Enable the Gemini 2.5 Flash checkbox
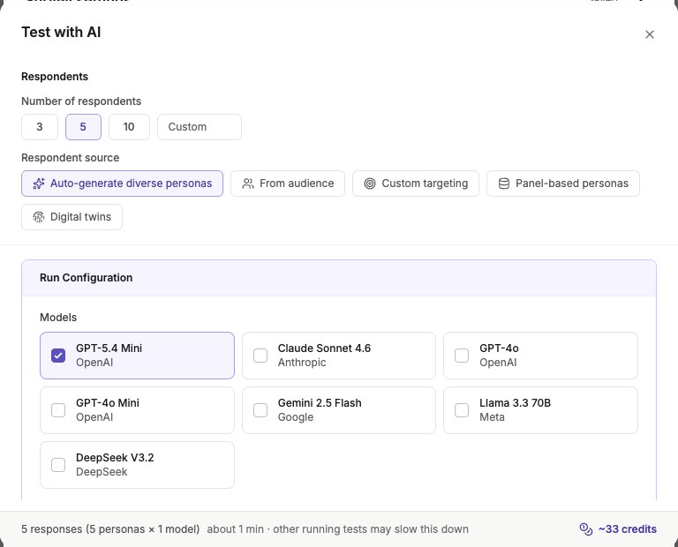 pos(260,410)
